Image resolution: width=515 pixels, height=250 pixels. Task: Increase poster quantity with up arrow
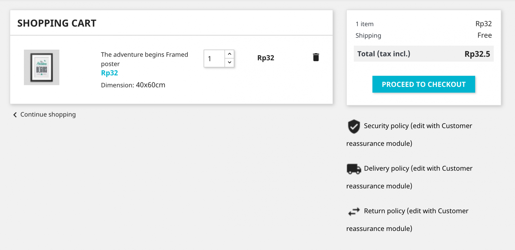point(229,54)
